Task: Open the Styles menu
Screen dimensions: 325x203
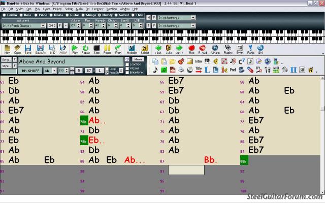Action: (20, 9)
